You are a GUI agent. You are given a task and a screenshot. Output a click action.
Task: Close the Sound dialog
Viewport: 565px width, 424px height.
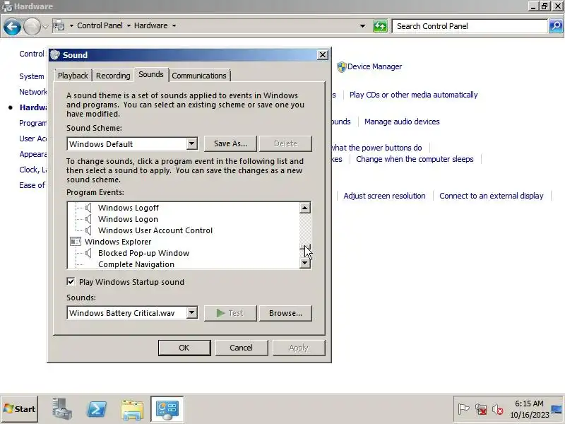[322, 55]
